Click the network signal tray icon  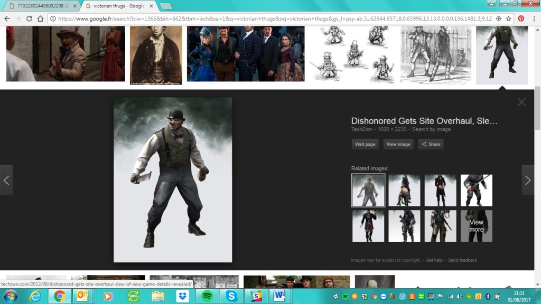coord(450,297)
